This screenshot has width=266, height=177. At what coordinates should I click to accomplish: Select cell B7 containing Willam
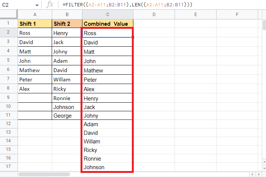pos(67,79)
